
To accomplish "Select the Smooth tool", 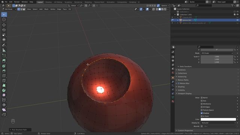I will pyautogui.click(x=4, y=95).
